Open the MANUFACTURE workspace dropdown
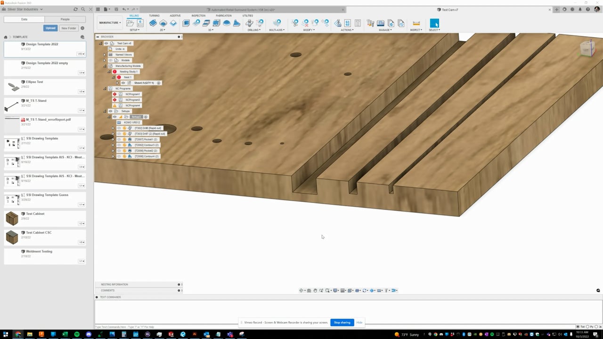603x339 pixels. (110, 23)
